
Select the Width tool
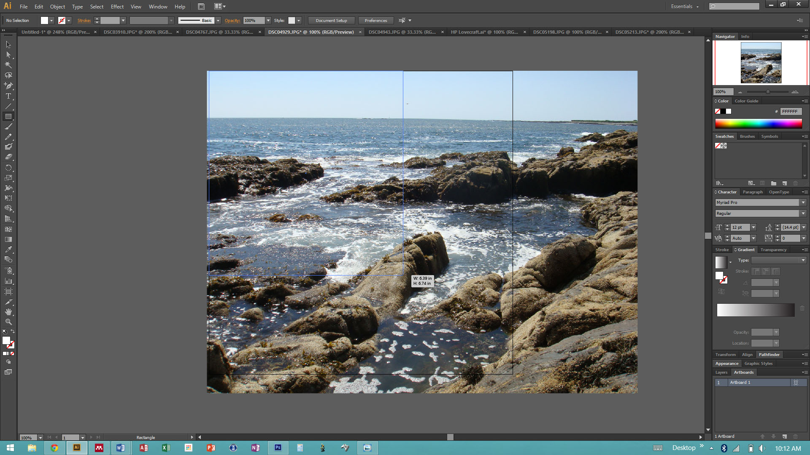tap(8, 188)
